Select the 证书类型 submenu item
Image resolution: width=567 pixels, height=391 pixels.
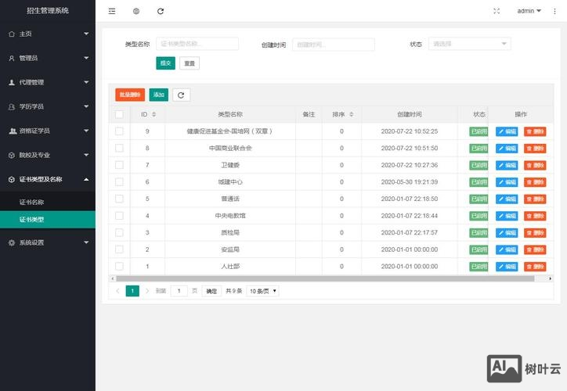pos(48,220)
